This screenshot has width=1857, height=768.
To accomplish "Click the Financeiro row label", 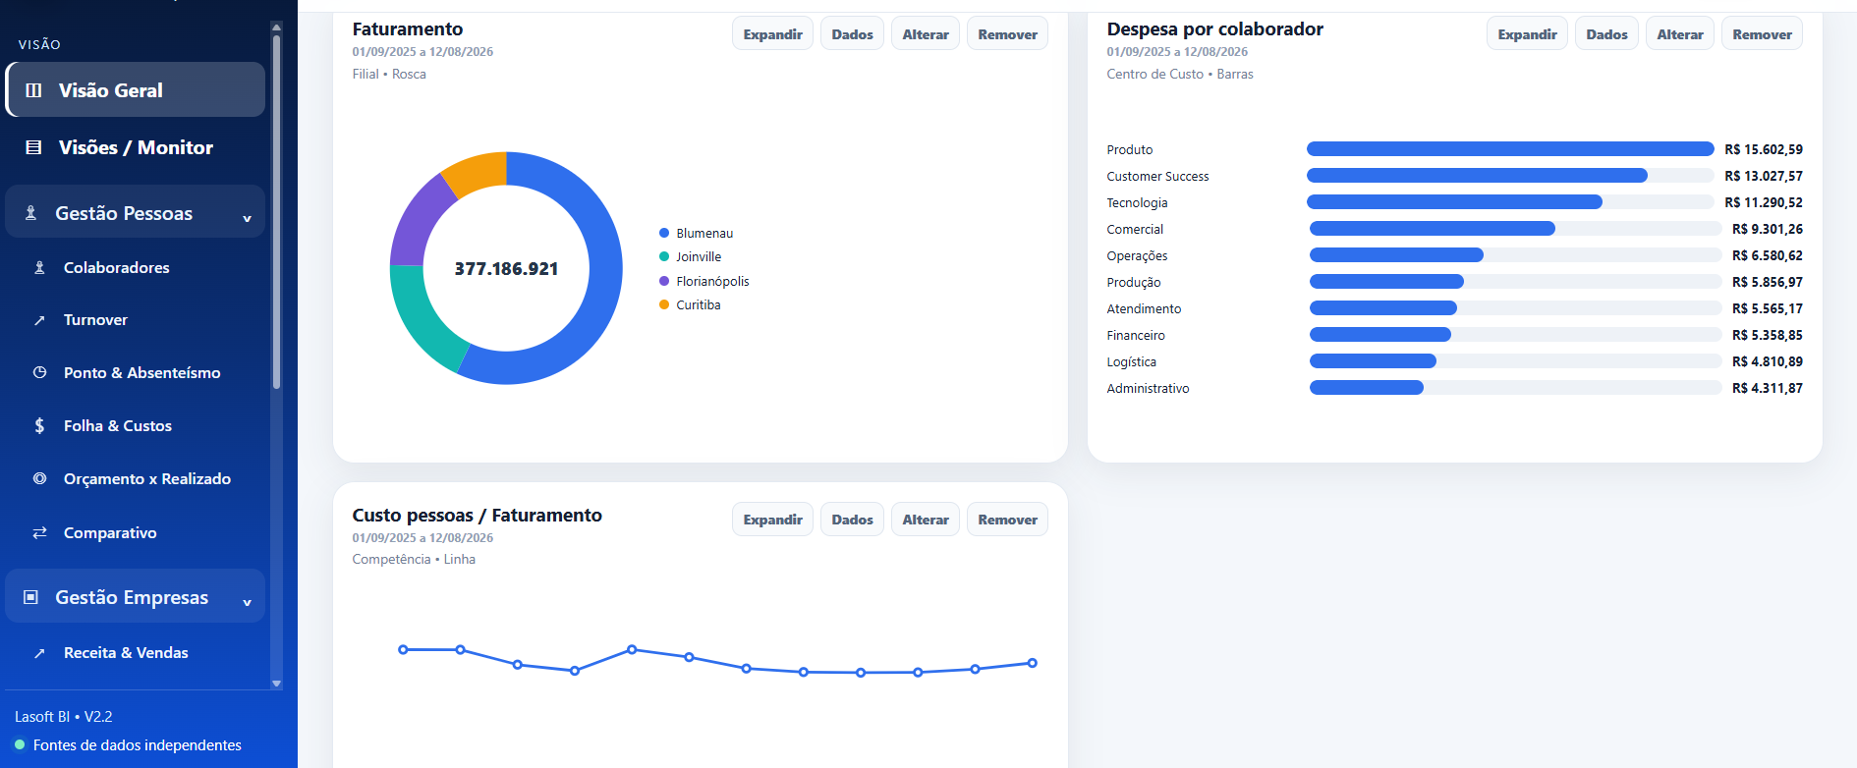I will click(x=1136, y=335).
